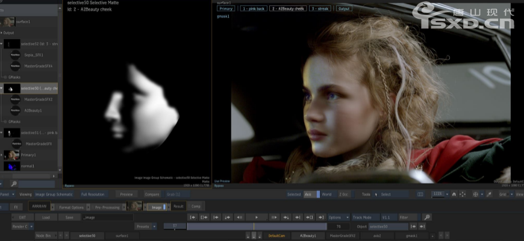
Task: Open the Presets dropdown
Action: point(145,227)
